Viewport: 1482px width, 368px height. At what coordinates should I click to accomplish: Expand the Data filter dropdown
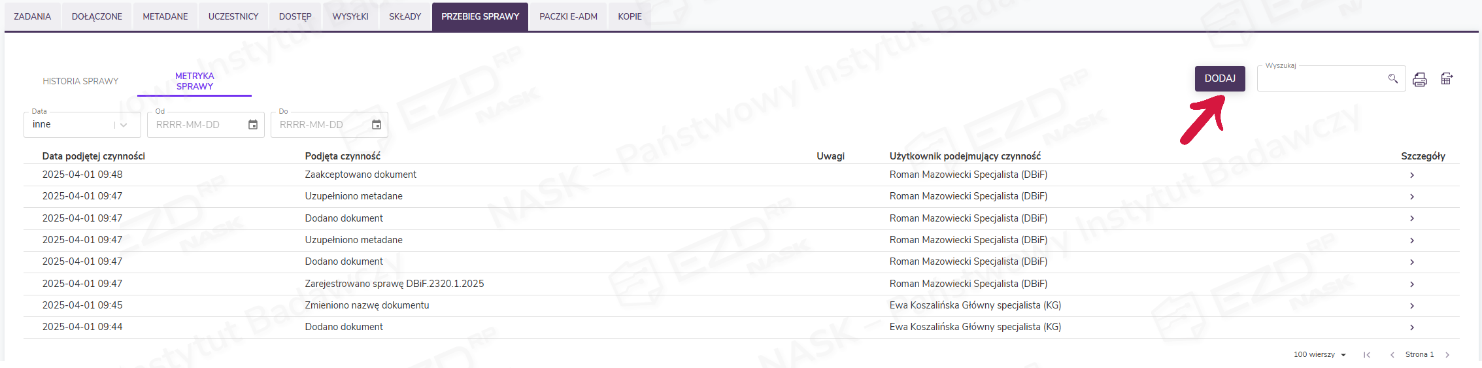[124, 125]
